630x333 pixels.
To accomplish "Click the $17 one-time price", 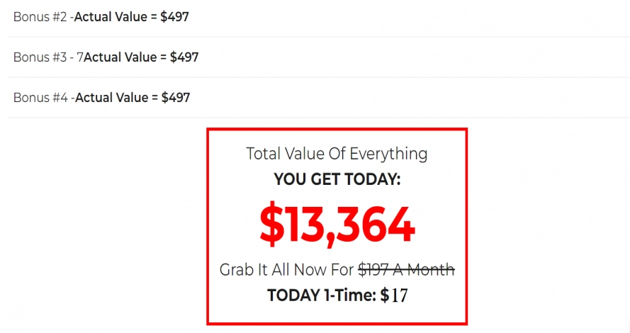I will click(394, 295).
